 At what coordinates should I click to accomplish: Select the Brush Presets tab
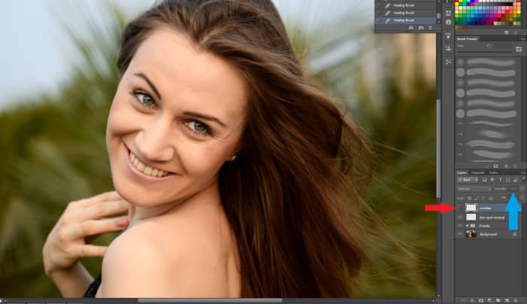468,39
